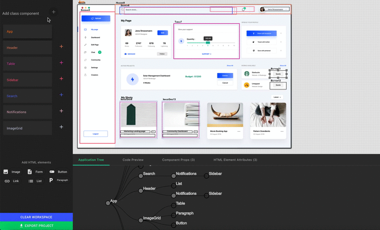380x230 pixels.
Task: Select the Header component card
Action: tap(28, 48)
